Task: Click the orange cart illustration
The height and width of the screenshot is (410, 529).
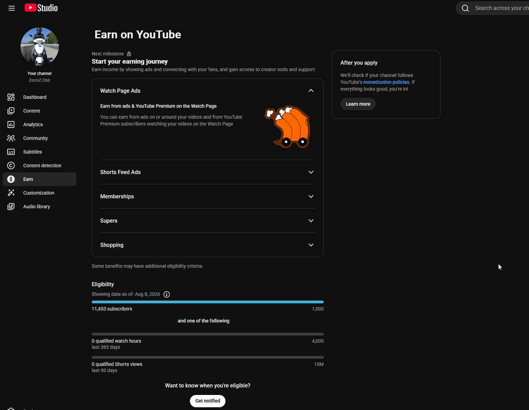Action: tap(288, 127)
